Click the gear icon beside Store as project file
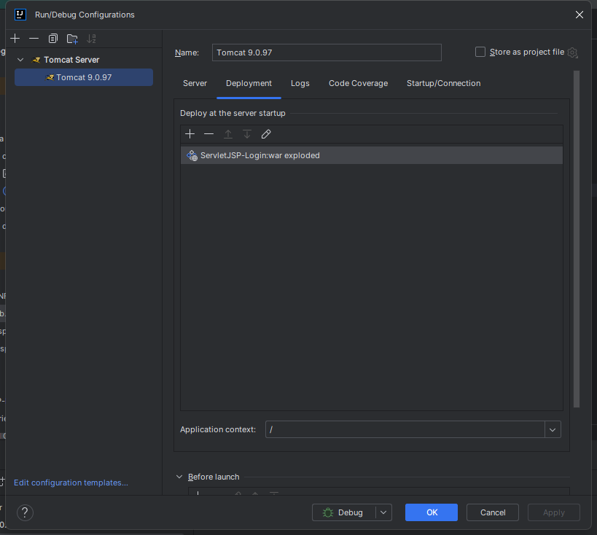 point(573,52)
